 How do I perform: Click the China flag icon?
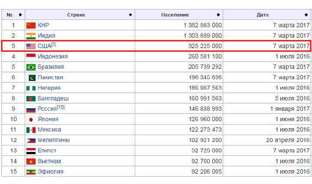pyautogui.click(x=31, y=25)
